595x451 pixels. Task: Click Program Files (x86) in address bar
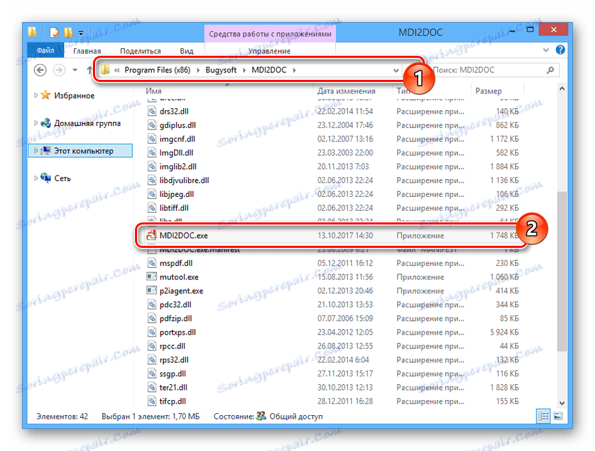point(158,70)
